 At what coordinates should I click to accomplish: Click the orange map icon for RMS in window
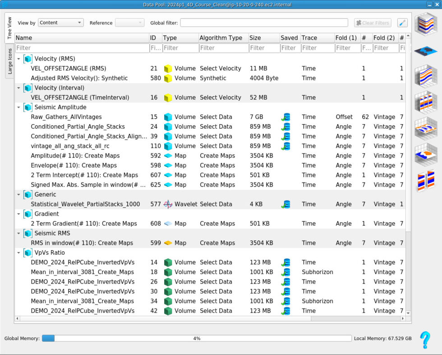coord(168,243)
